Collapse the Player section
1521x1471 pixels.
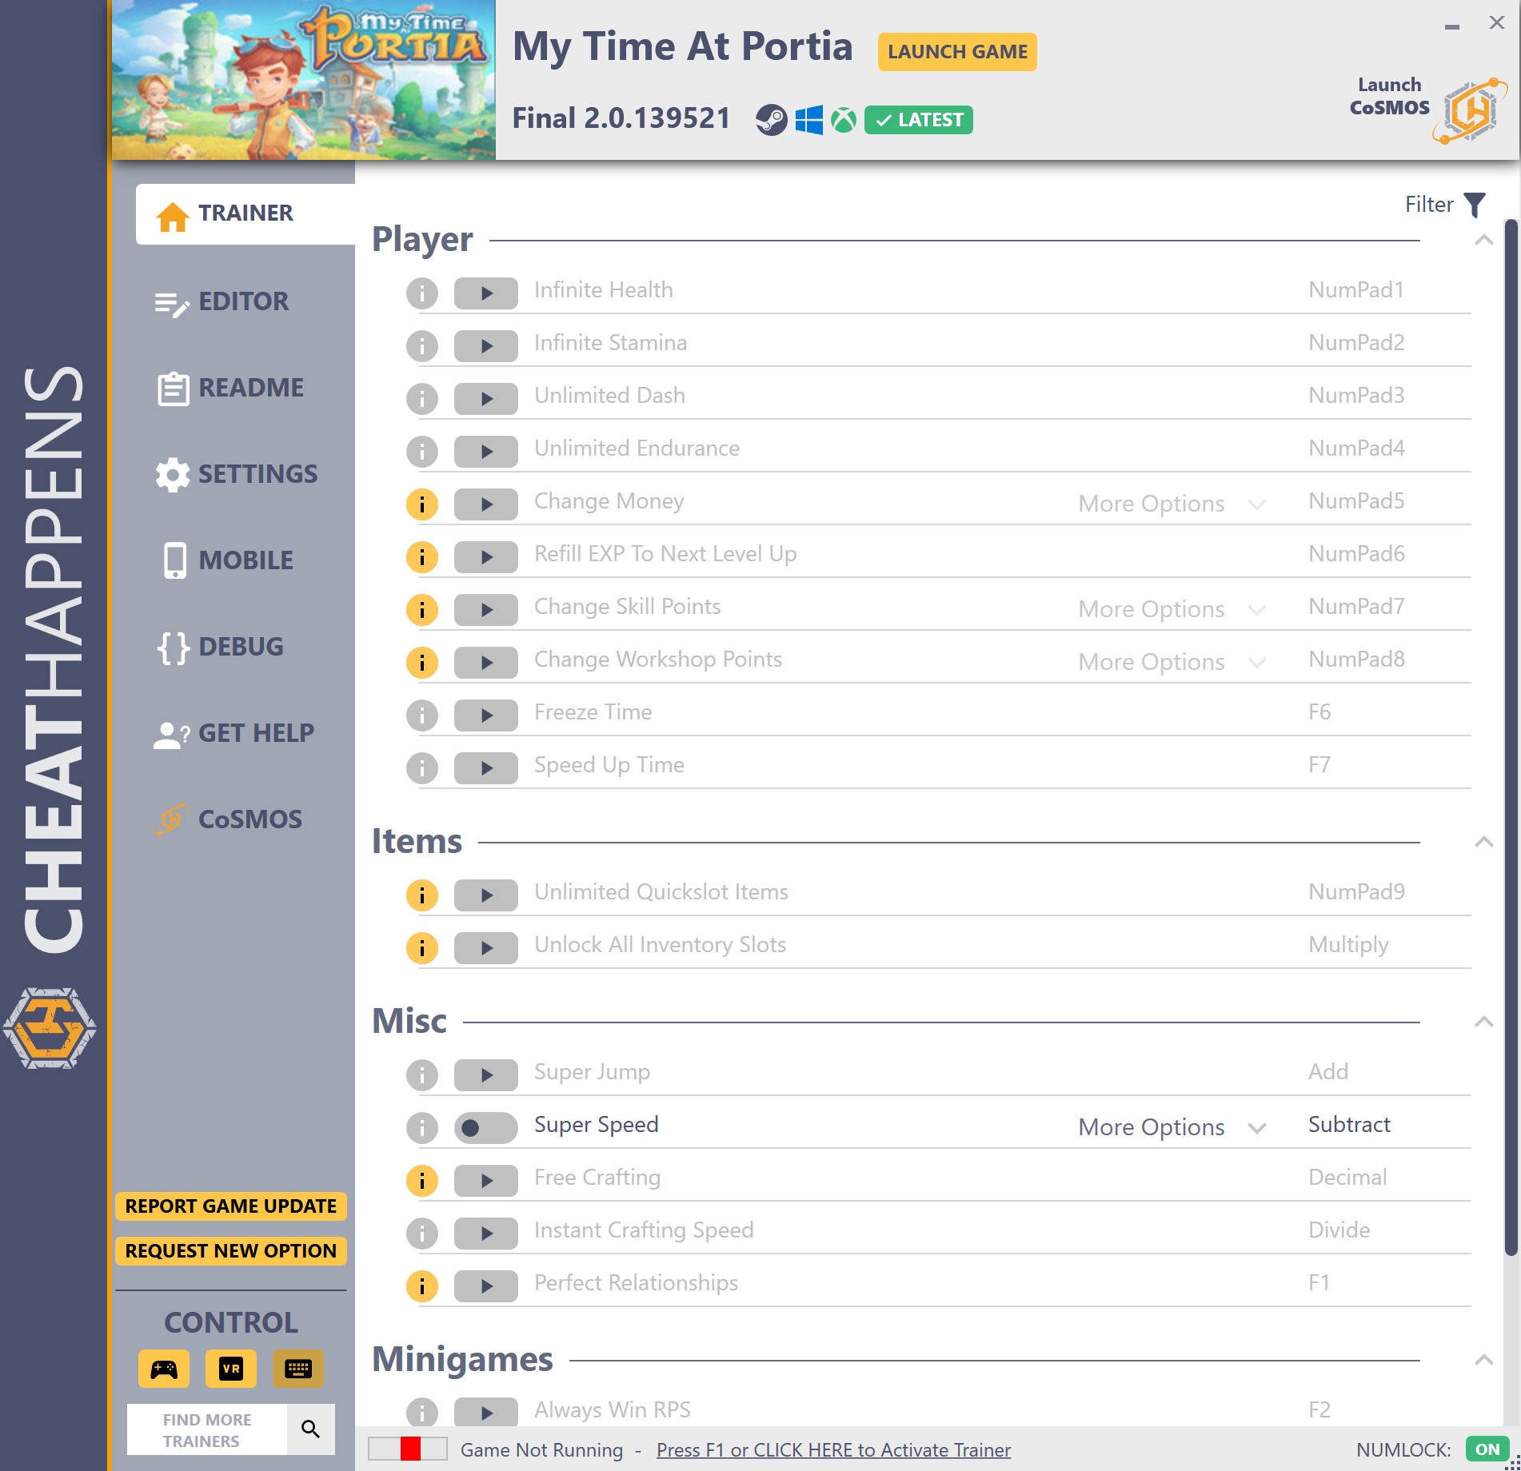pos(1484,240)
